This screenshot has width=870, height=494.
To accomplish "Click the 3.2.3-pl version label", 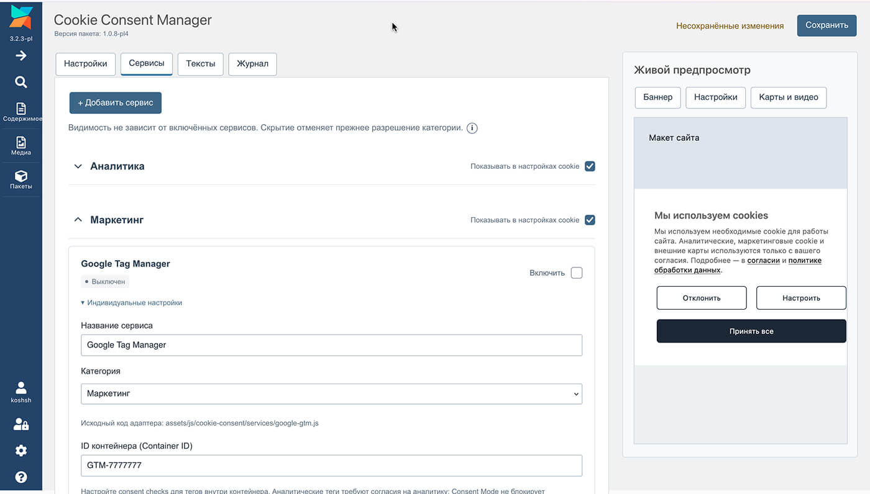I will pyautogui.click(x=21, y=38).
